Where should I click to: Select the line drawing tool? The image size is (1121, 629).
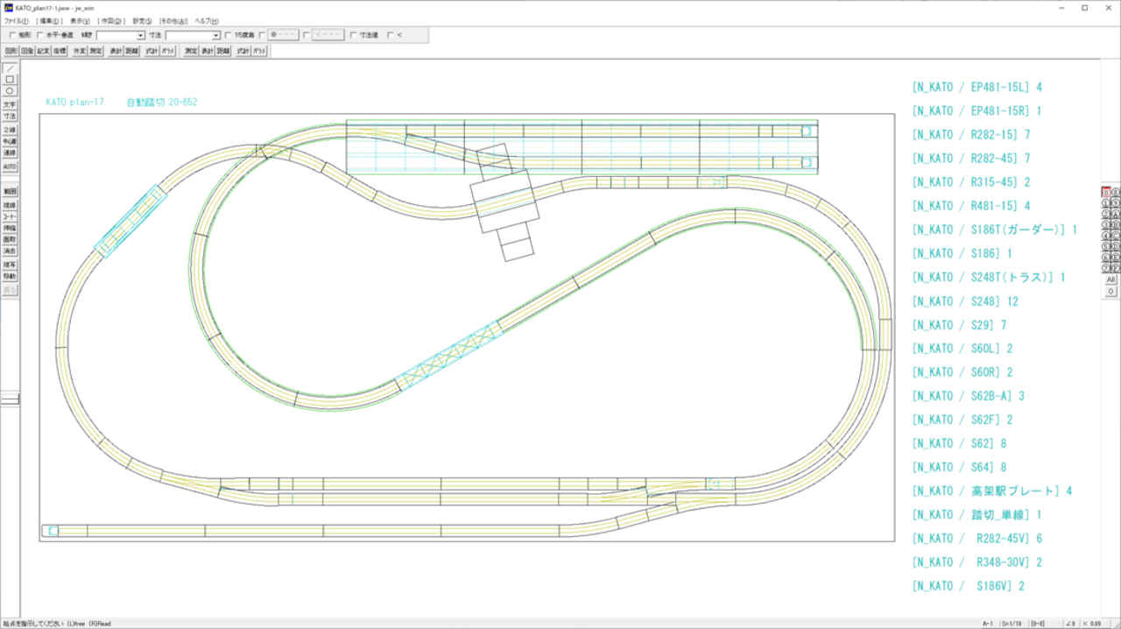pos(10,67)
